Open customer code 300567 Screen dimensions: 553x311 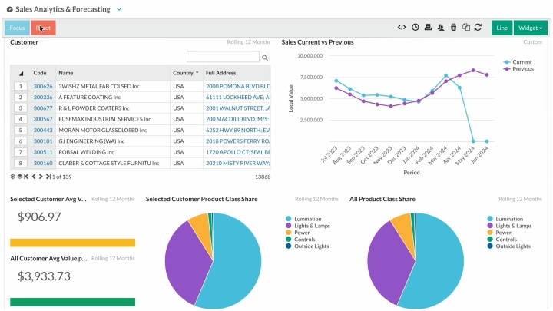tap(43, 119)
